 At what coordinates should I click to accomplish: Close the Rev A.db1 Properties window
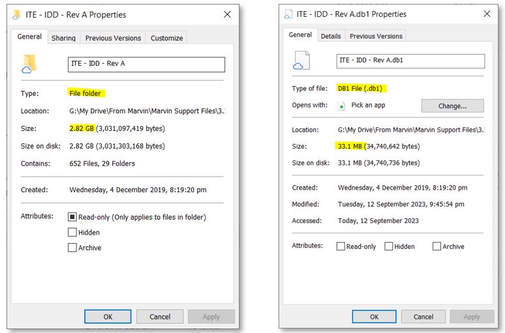coord(487,14)
